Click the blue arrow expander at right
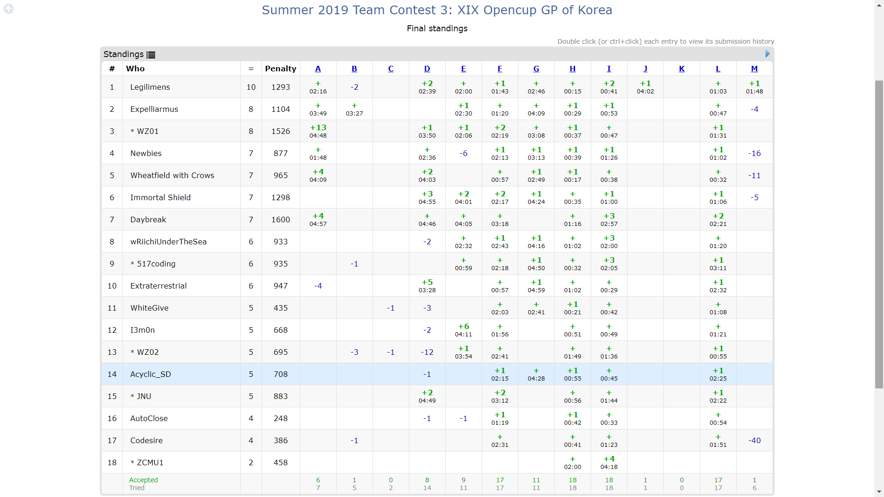Screen dimensions: 884x497 (x=767, y=54)
